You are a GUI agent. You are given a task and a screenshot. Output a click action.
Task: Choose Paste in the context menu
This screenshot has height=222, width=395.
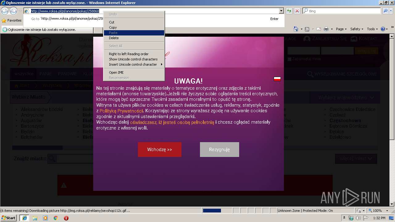(134, 33)
